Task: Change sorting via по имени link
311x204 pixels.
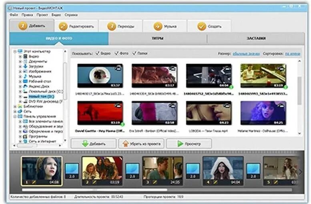Action: click(293, 54)
